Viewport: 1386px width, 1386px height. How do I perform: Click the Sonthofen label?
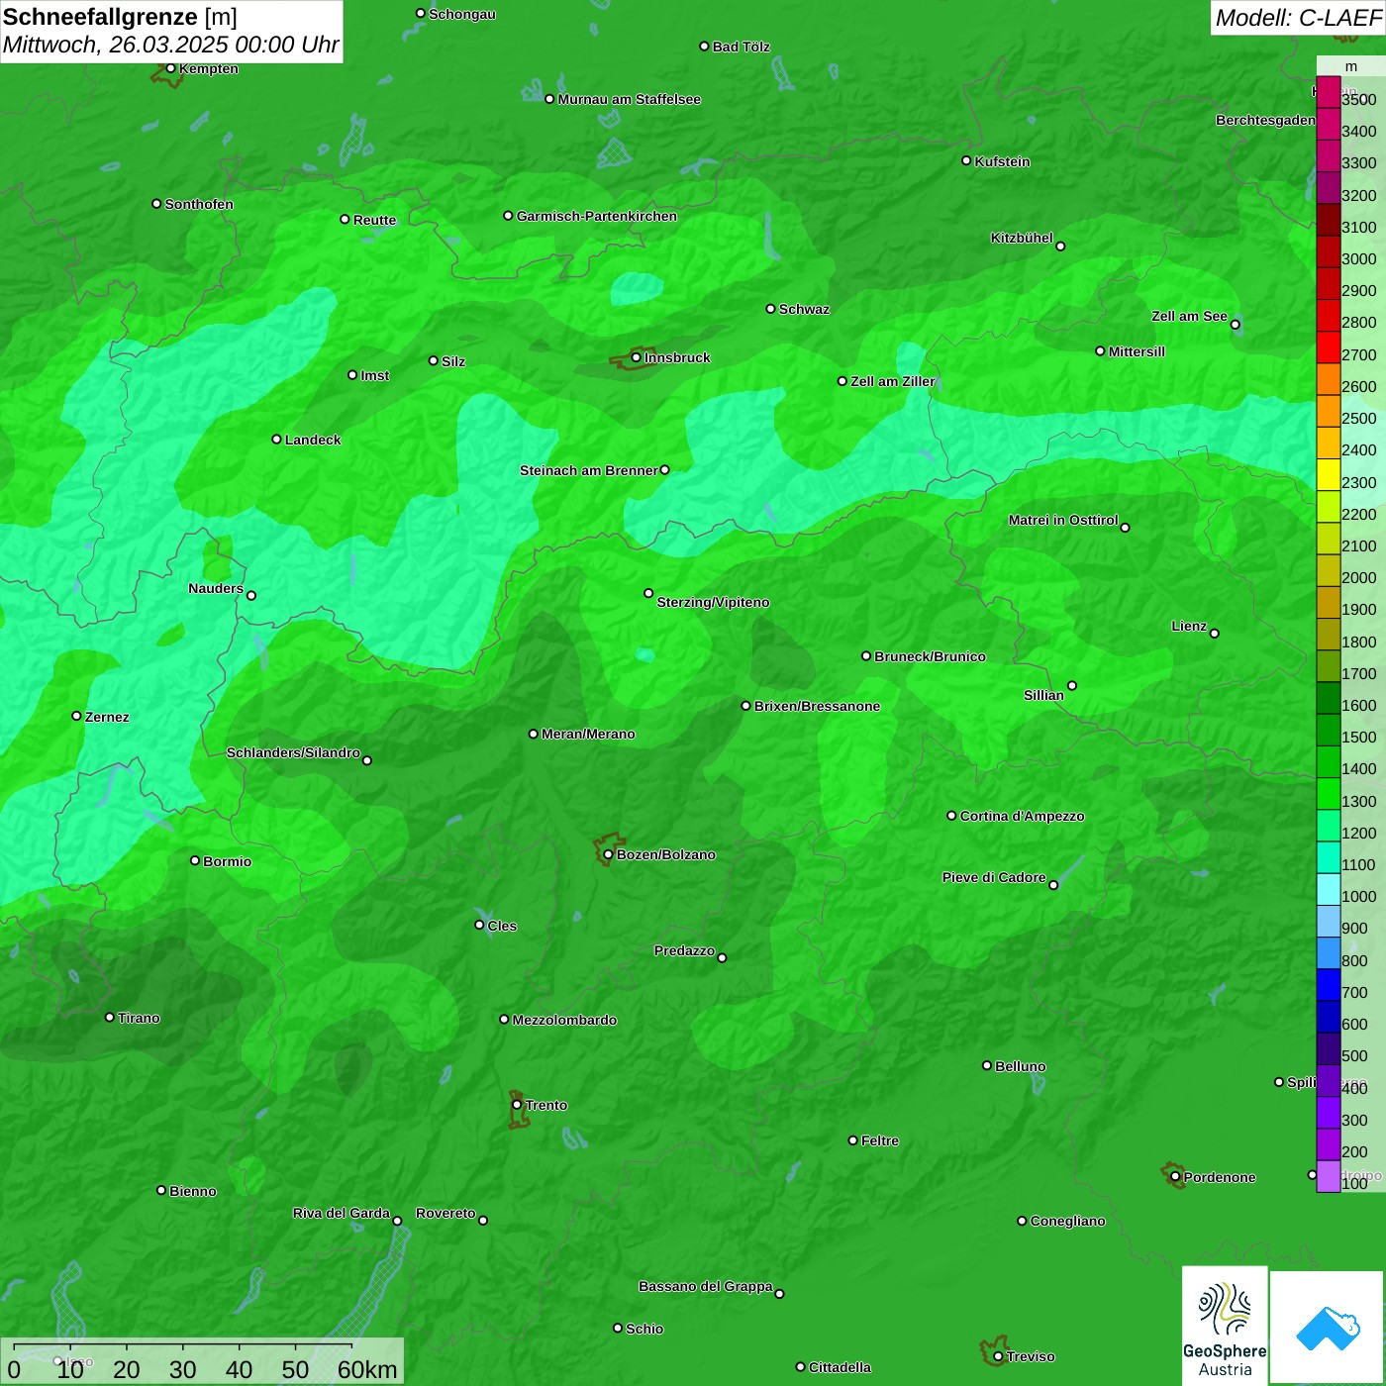199,204
